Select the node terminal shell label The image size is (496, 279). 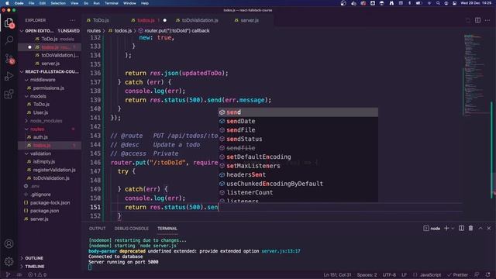(x=432, y=228)
